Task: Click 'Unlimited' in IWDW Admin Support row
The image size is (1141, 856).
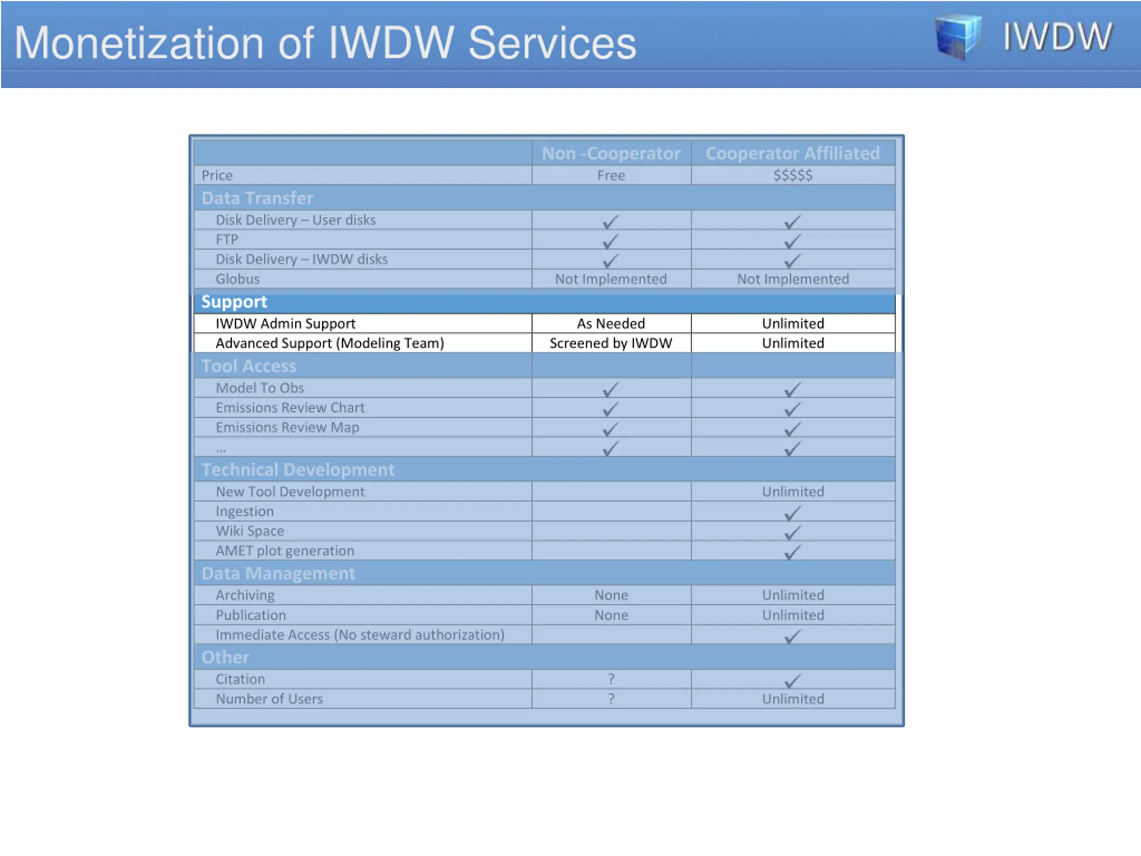Action: pyautogui.click(x=793, y=324)
